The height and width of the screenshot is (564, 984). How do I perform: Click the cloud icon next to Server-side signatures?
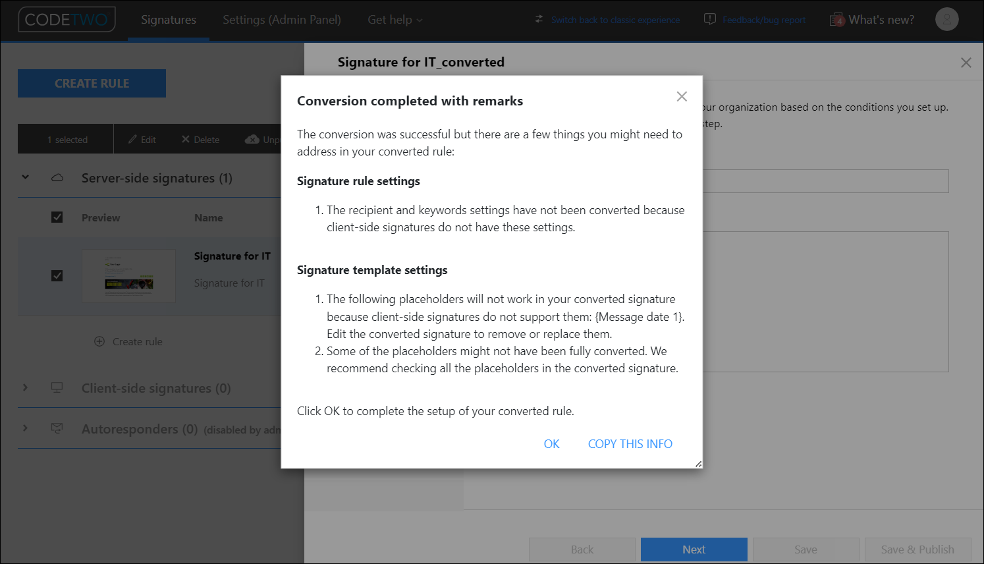point(57,178)
